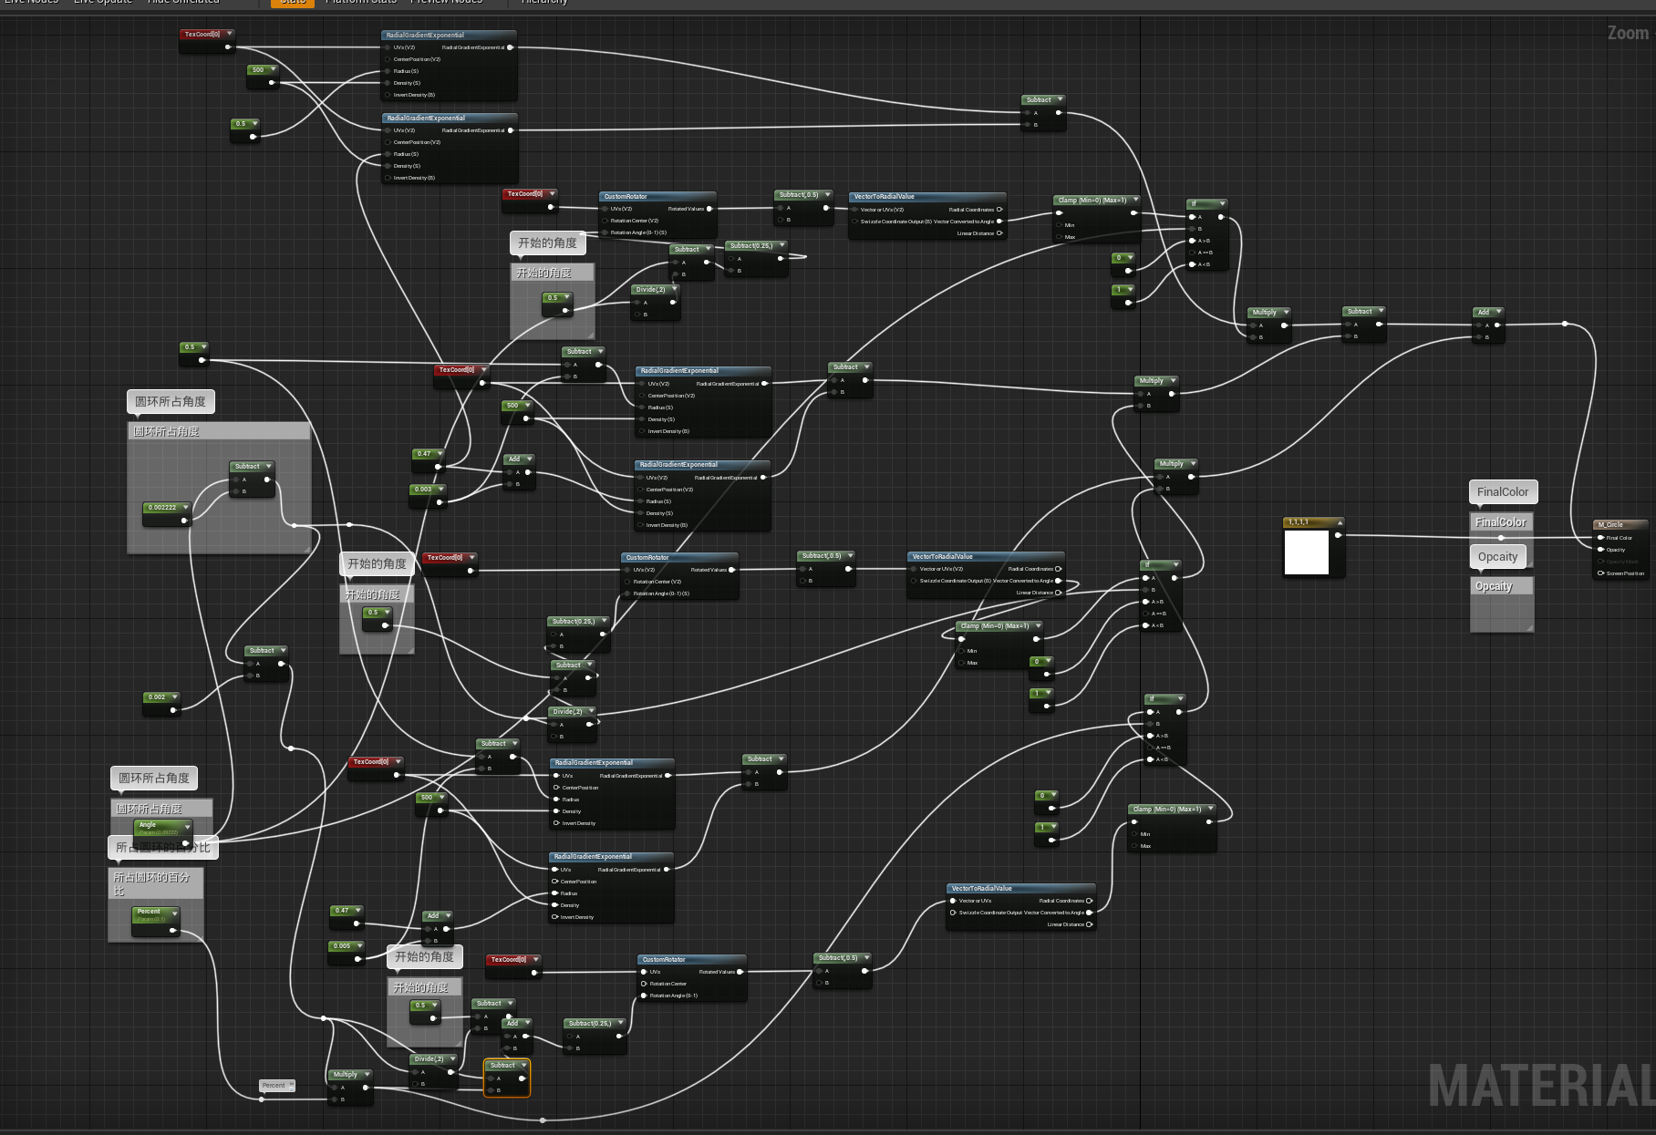
Task: Click the 0.002 constant output pin
Action: 173,709
